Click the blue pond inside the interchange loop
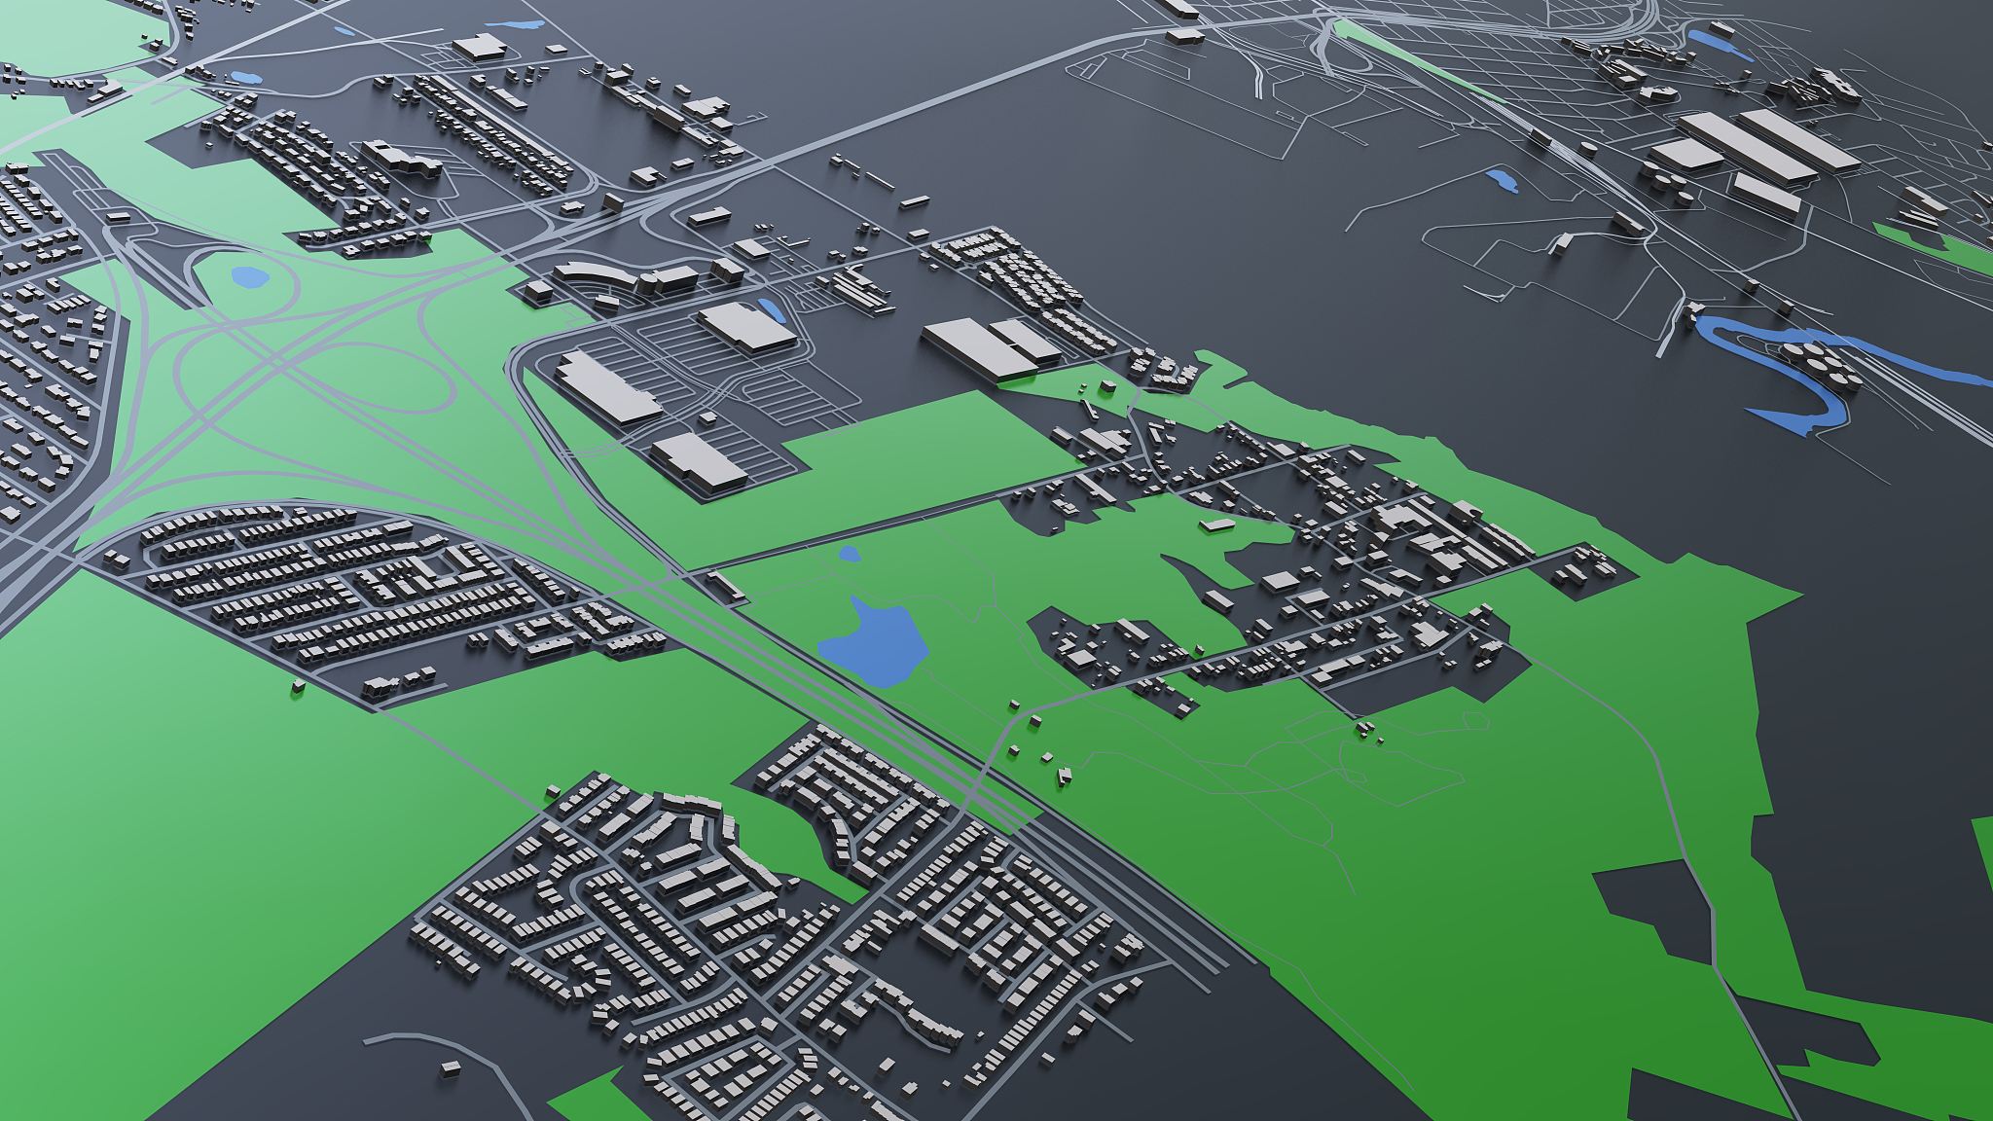This screenshot has width=1993, height=1121. click(x=250, y=277)
